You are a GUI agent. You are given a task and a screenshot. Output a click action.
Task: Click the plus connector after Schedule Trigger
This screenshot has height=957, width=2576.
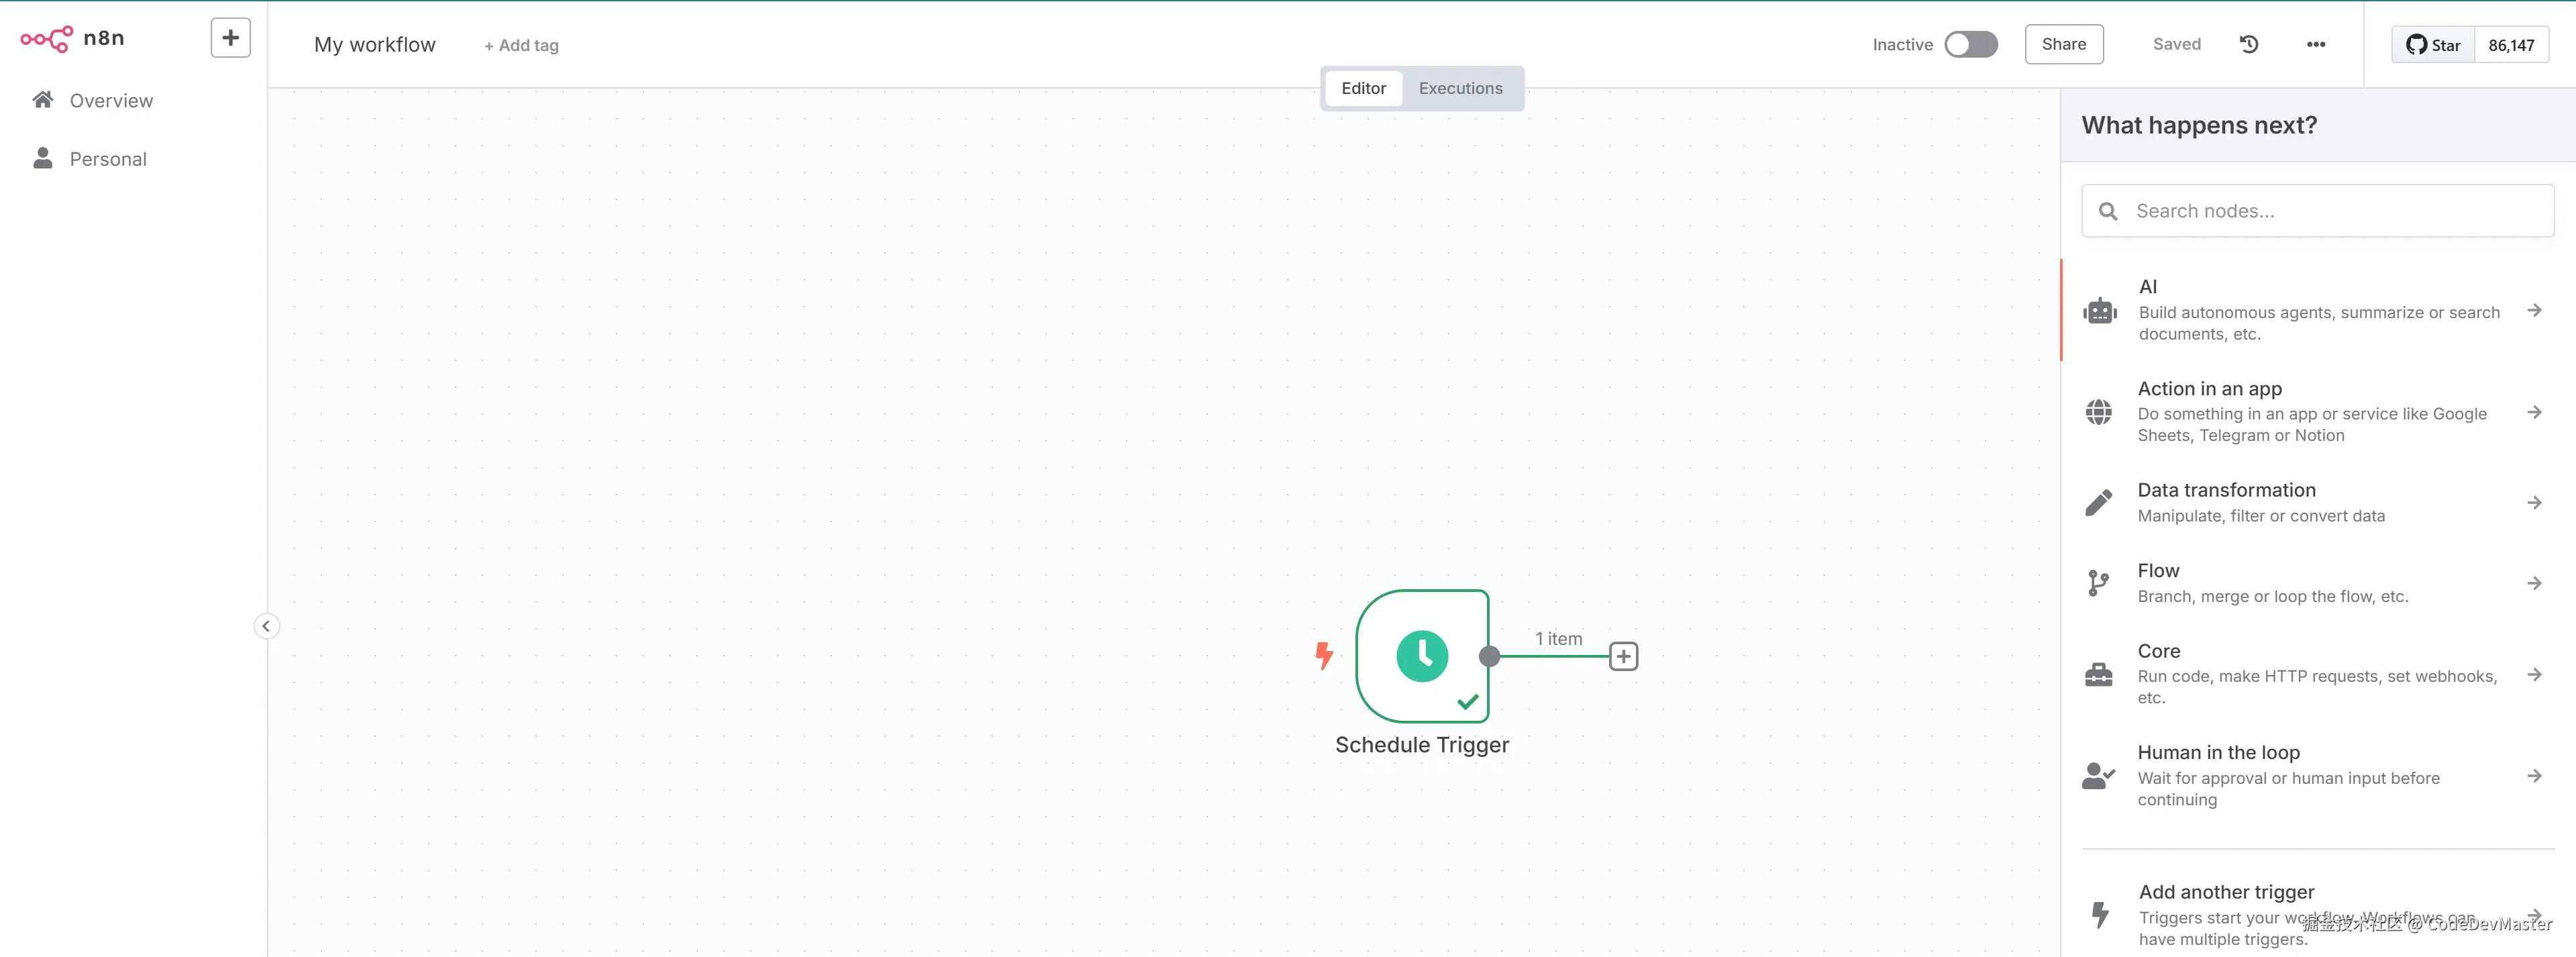tap(1623, 657)
